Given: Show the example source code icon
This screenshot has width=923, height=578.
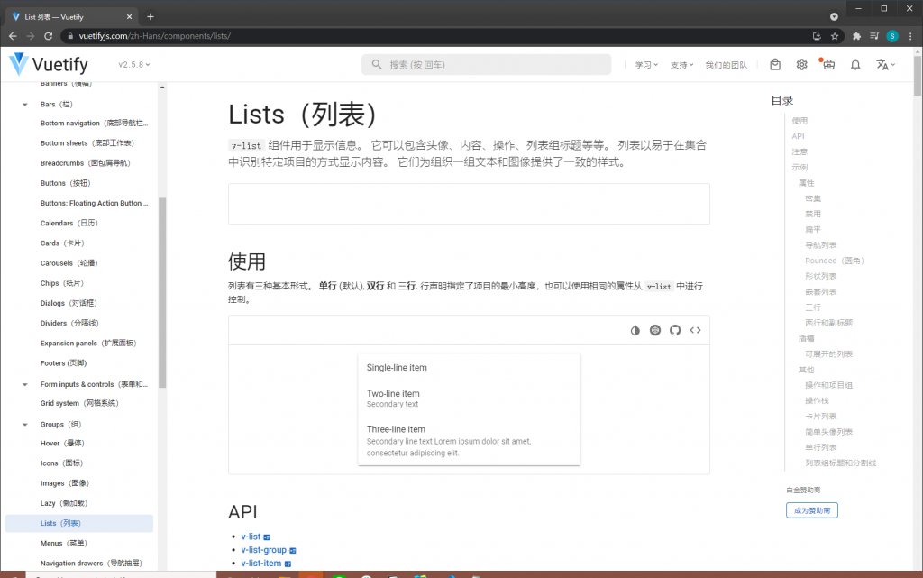Looking at the screenshot, I should coord(695,330).
